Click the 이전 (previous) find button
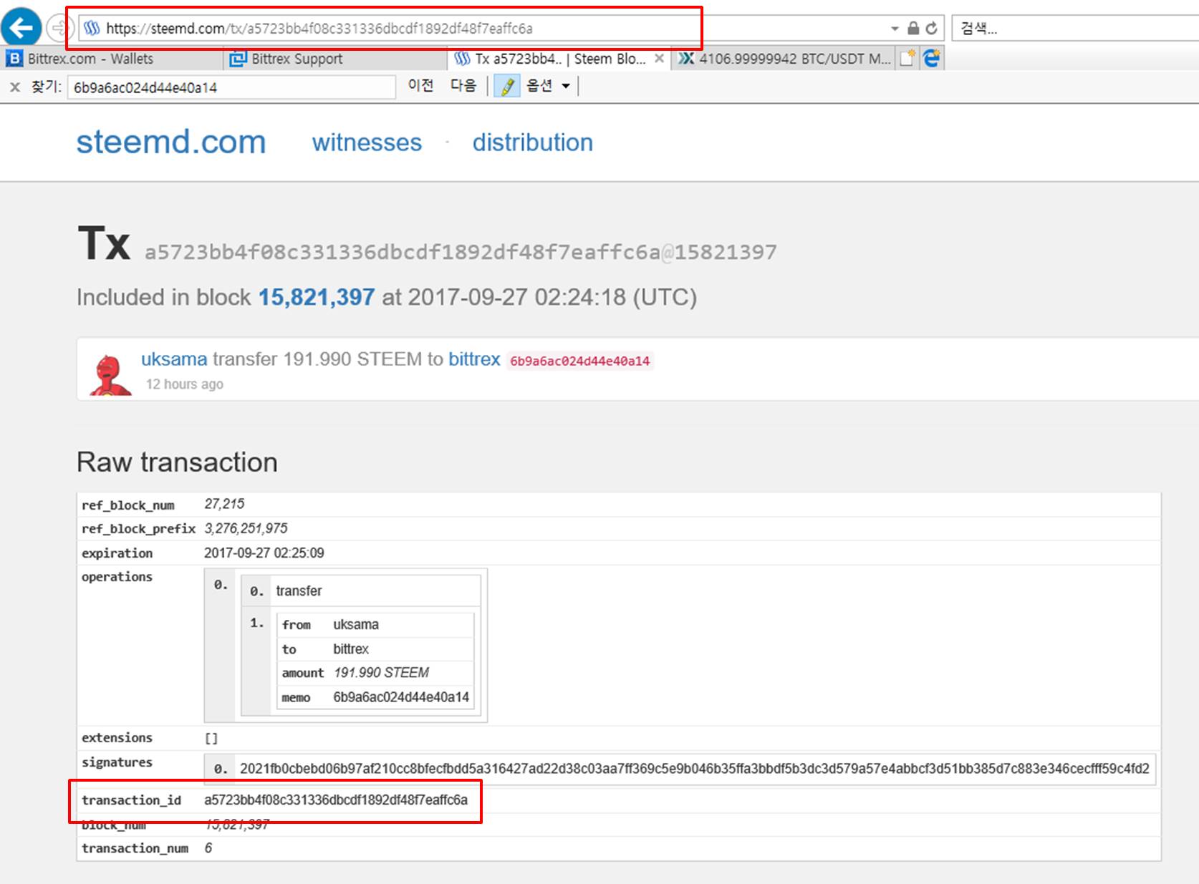1199x884 pixels. pos(420,86)
